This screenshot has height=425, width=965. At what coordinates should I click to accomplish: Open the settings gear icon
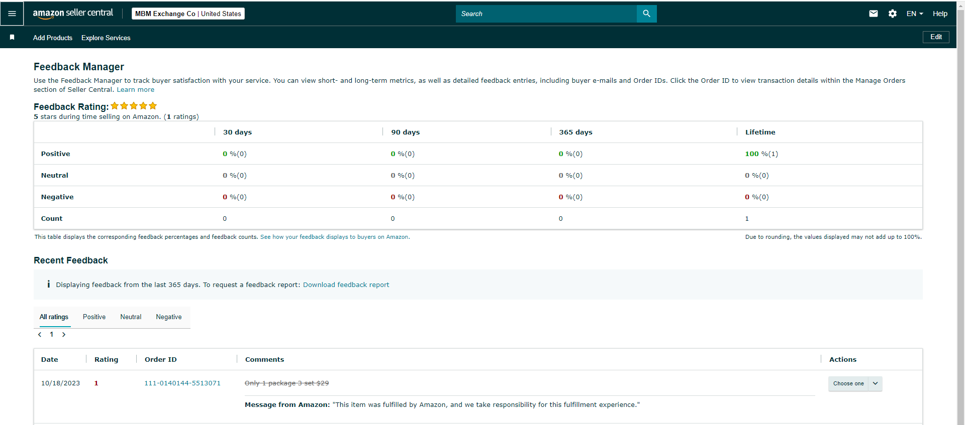coord(893,14)
